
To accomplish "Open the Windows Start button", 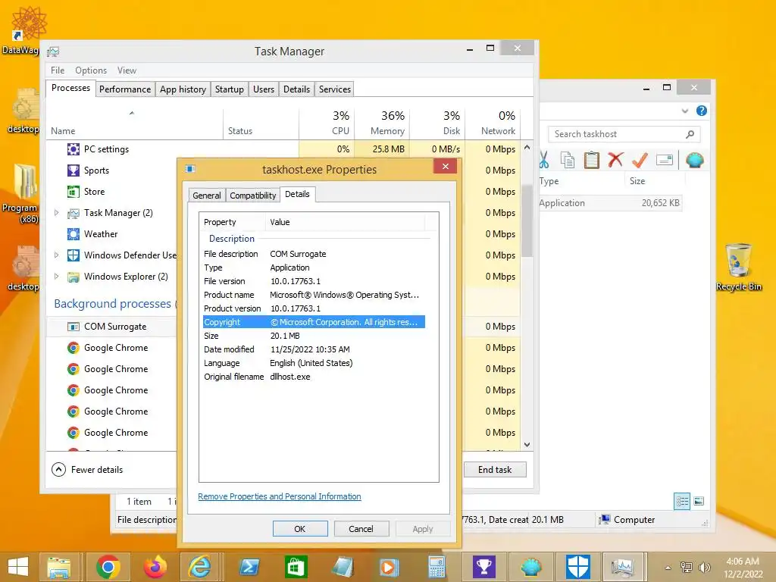I will pos(18,567).
